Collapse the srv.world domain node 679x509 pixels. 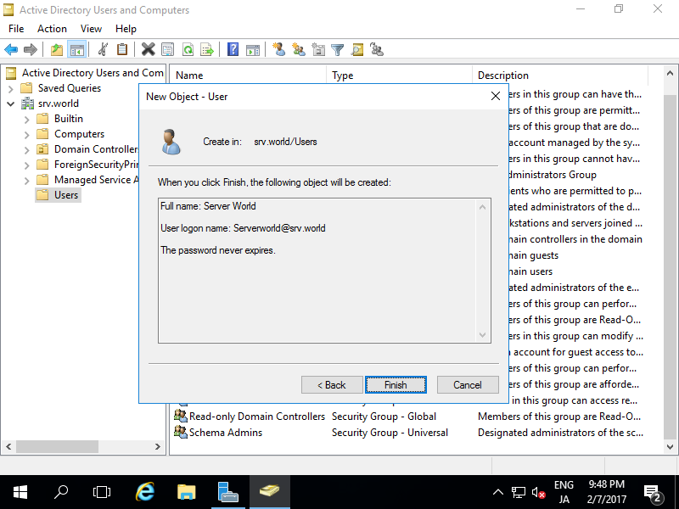coord(11,103)
